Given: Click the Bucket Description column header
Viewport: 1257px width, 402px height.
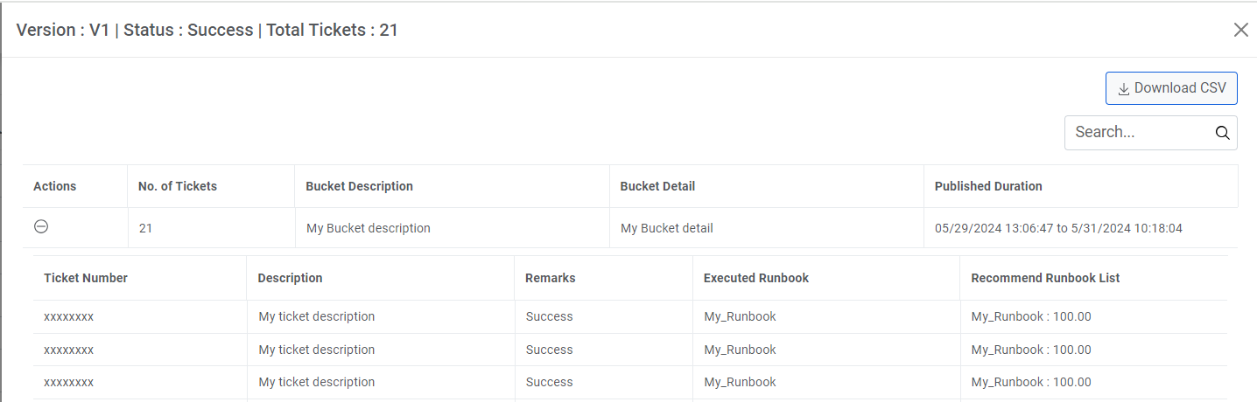Looking at the screenshot, I should pyautogui.click(x=359, y=186).
